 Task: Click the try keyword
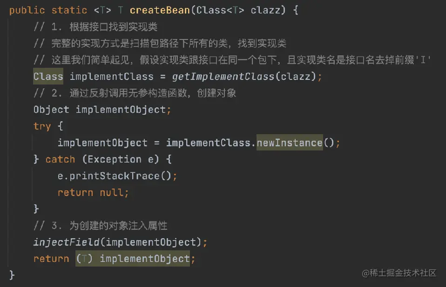(42, 126)
